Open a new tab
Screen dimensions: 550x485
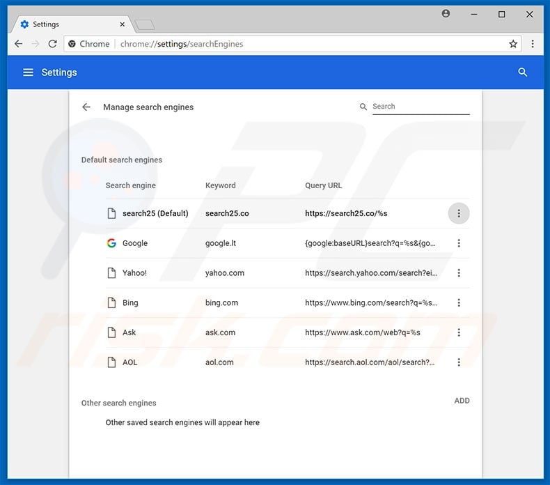point(145,24)
